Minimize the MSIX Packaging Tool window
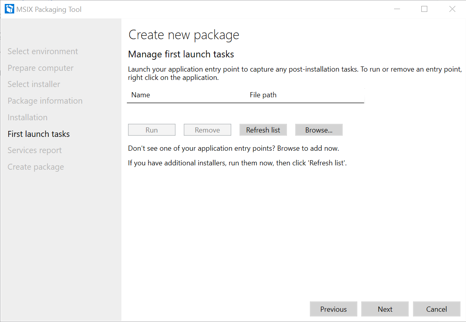Image resolution: width=466 pixels, height=322 pixels. pyautogui.click(x=397, y=9)
